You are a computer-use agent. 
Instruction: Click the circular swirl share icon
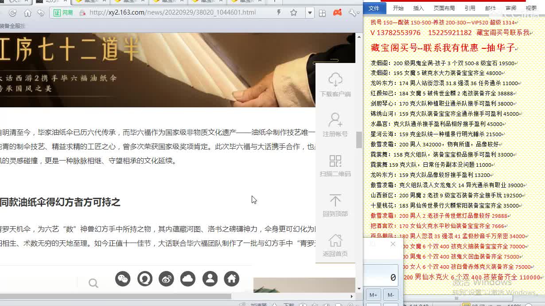(x=144, y=279)
